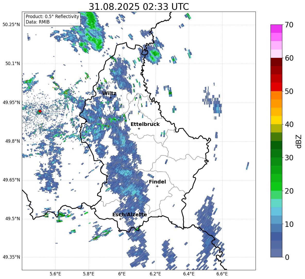Click the 49.8°N latitude label
Viewport: 305px width, 279px height.
(x=13, y=141)
